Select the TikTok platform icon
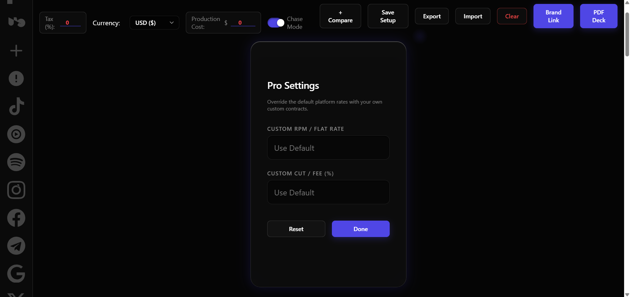 16,106
